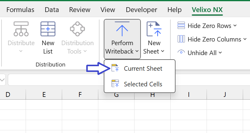
Task: Click the Unhide All eye icon
Action: pyautogui.click(x=181, y=52)
